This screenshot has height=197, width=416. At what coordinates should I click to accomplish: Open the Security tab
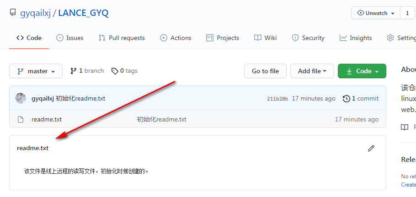[308, 38]
